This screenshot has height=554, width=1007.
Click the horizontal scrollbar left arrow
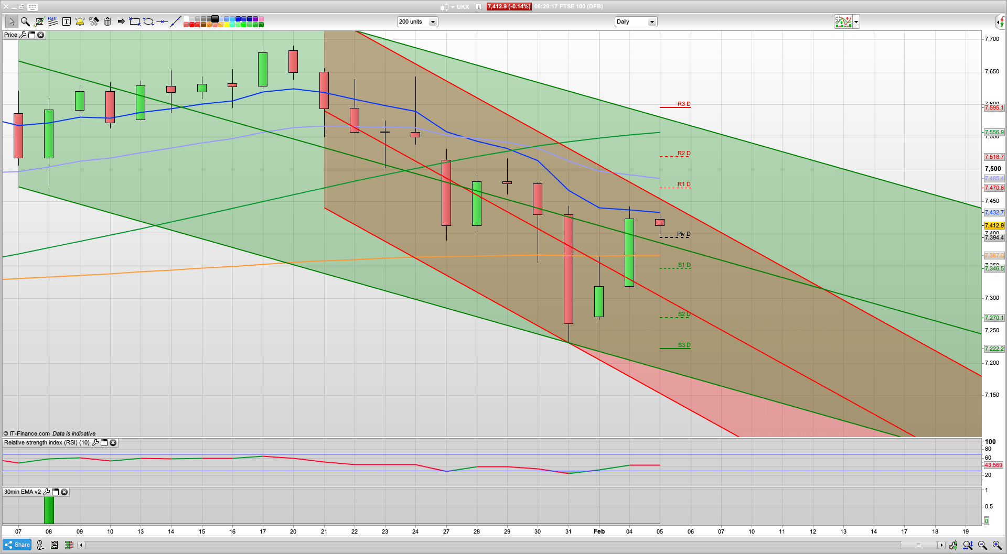(x=81, y=545)
